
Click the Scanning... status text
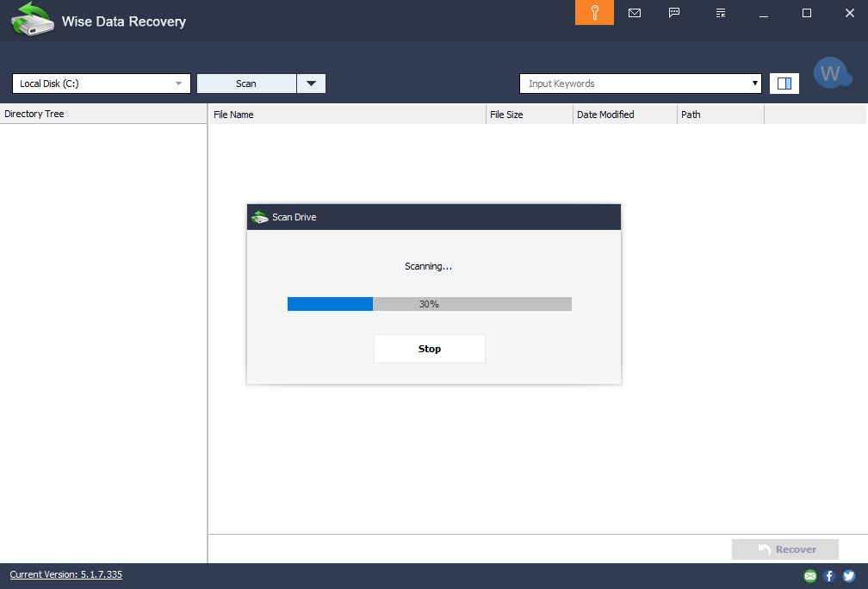click(x=429, y=266)
